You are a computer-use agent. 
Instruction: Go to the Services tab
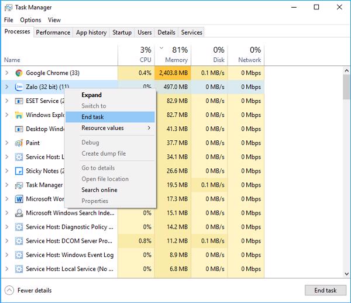[x=192, y=33]
